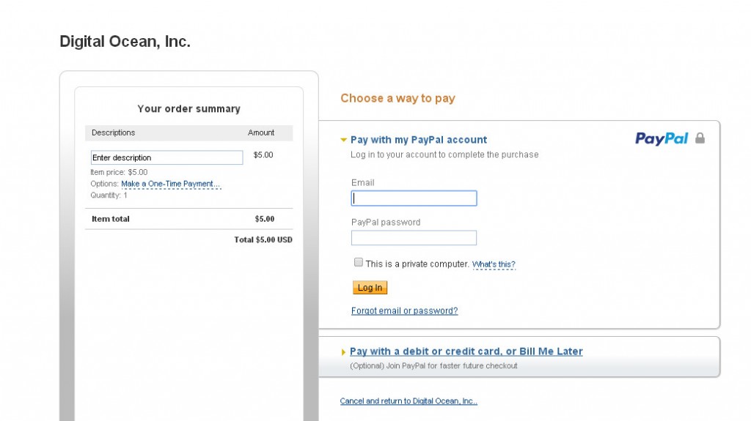751x421 pixels.
Task: Focus the Email input field
Action: click(414, 198)
